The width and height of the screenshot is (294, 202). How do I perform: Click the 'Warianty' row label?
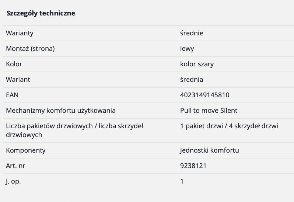coord(20,33)
